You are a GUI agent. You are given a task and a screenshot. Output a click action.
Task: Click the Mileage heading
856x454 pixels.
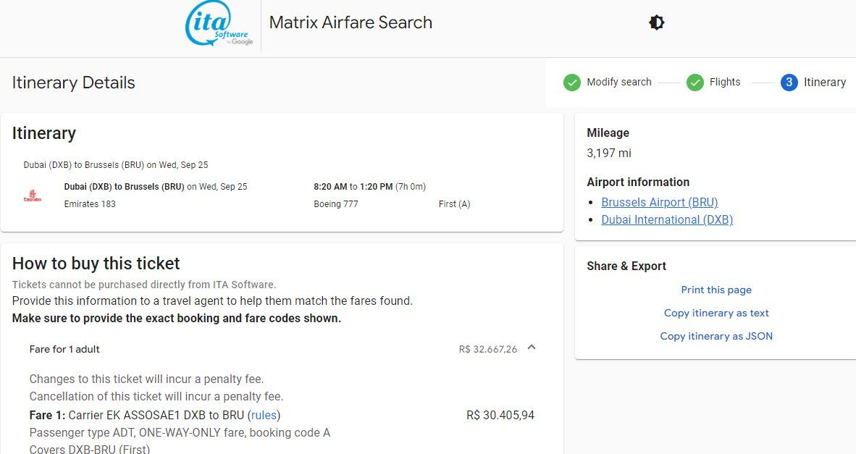(x=608, y=133)
